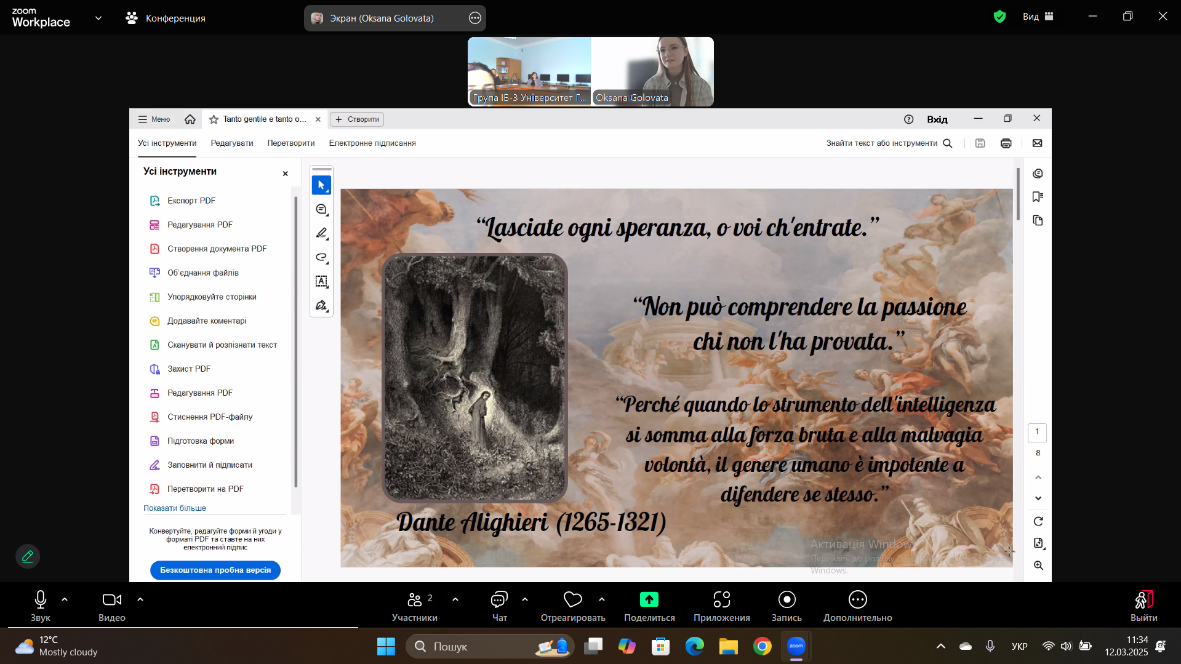
Task: Zoom in with the magnifier icon
Action: 1038,565
